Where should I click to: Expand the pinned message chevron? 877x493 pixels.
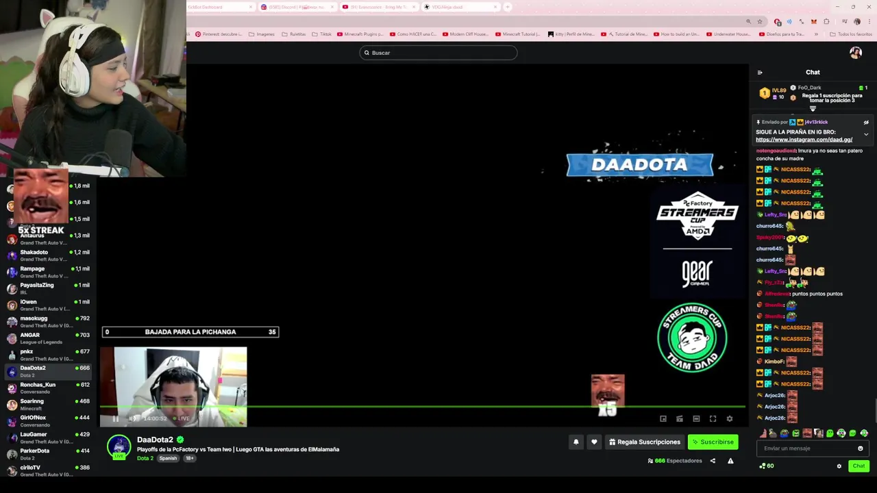click(x=866, y=134)
